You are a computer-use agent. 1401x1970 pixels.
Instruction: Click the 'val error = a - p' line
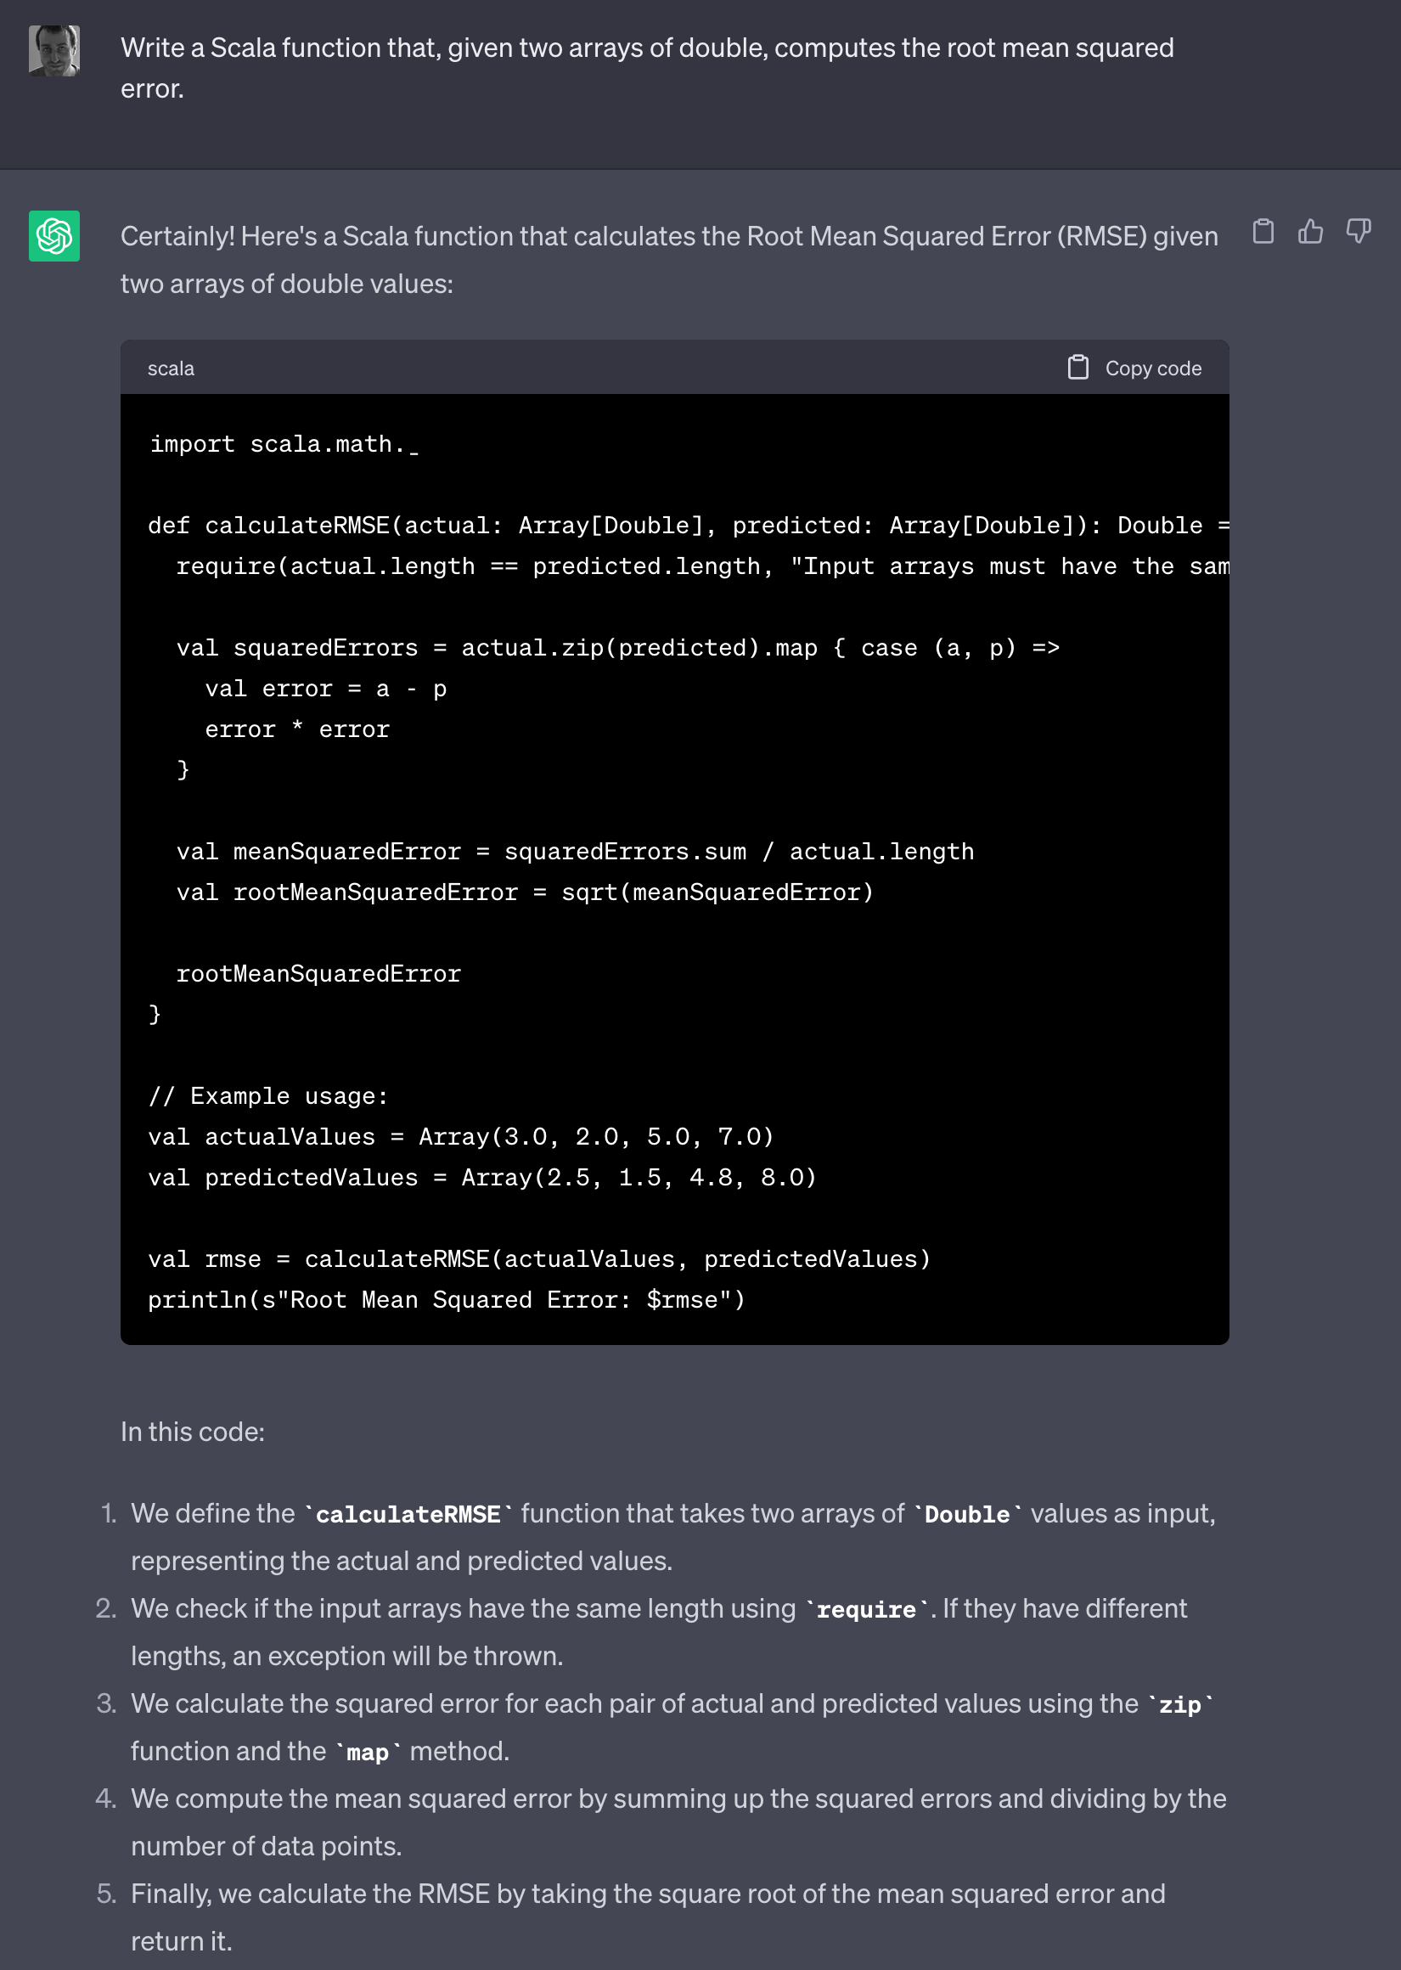pyautogui.click(x=326, y=689)
